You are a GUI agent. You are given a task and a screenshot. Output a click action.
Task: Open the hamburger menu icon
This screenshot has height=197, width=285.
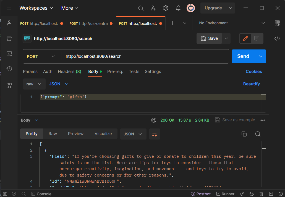pyautogui.click(x=9, y=8)
